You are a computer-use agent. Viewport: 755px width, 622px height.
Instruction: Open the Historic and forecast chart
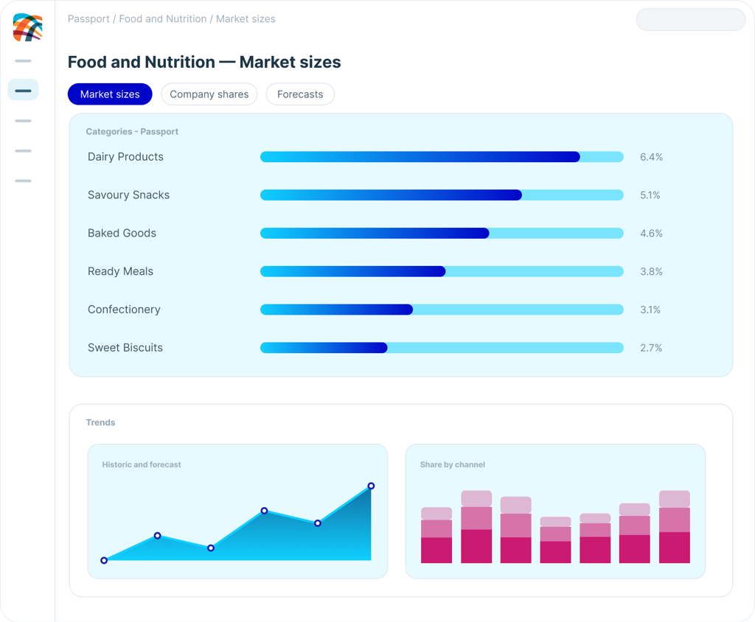pos(237,511)
